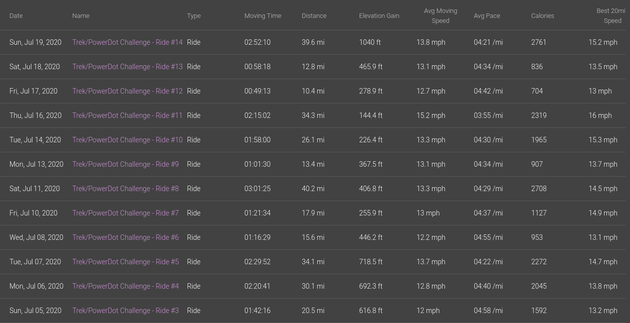Click moving time 02:52:10
This screenshot has height=323, width=630.
click(257, 42)
